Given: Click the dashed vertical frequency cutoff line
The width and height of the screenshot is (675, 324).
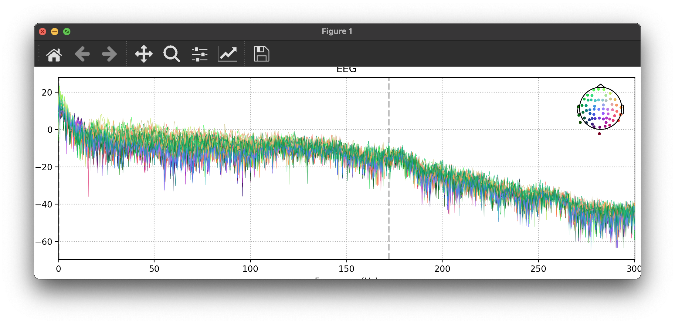Looking at the screenshot, I should tap(389, 167).
